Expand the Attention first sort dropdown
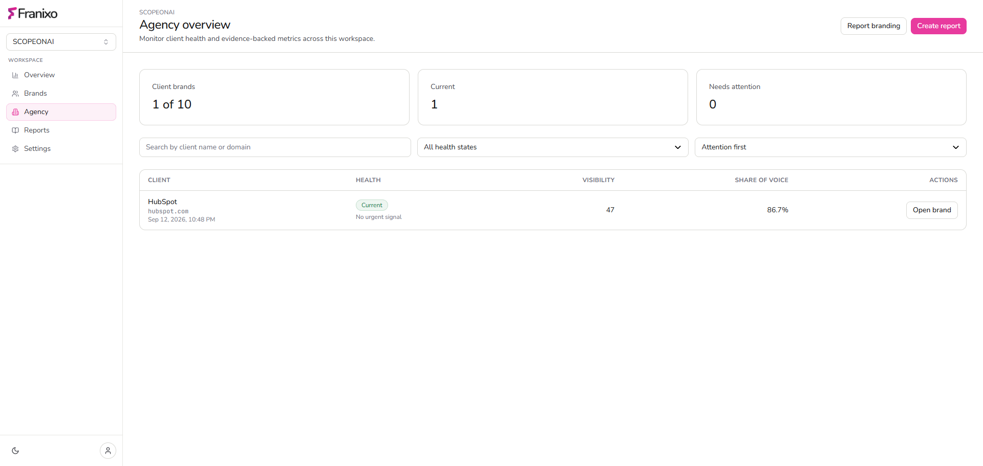Image resolution: width=983 pixels, height=466 pixels. coord(830,147)
